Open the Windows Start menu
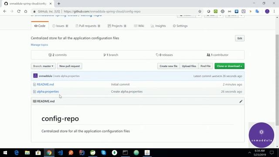Screen dimensions: 279x157 click(x=5, y=153)
